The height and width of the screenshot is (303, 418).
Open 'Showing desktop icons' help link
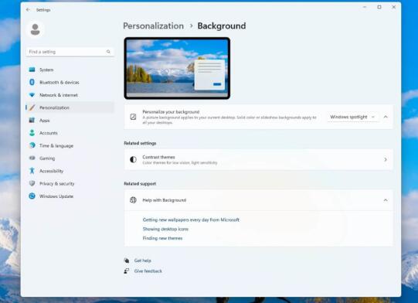point(165,229)
